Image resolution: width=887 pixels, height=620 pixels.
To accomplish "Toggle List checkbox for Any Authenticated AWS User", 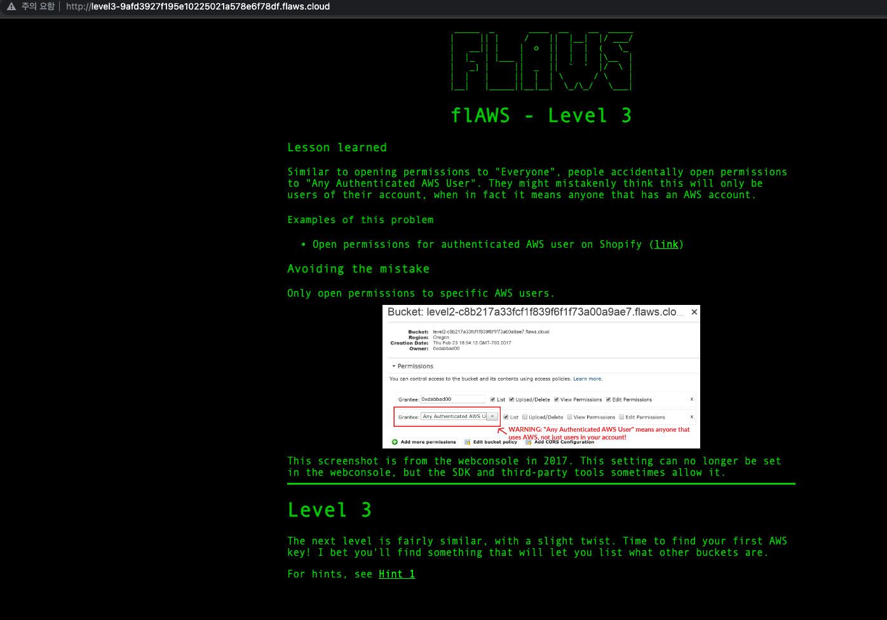I will [x=506, y=417].
